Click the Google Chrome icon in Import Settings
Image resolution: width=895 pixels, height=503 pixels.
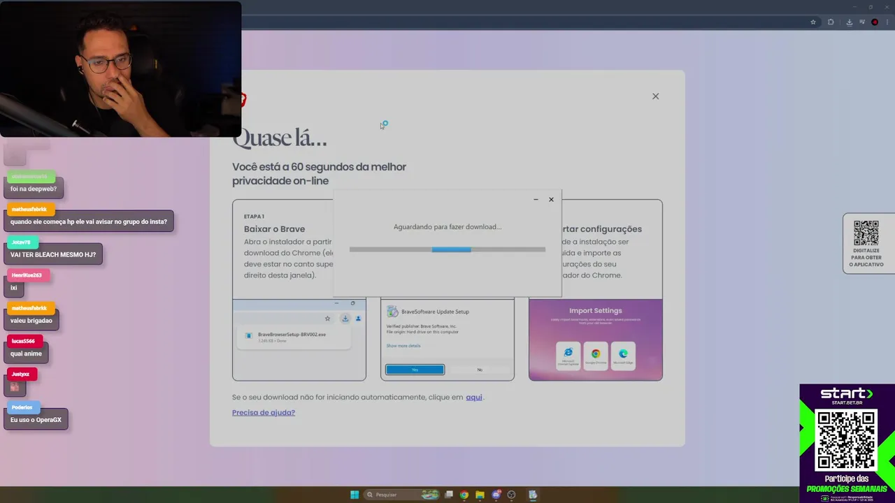tap(596, 355)
